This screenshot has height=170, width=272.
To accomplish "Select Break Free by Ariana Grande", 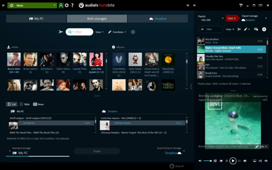I will [x=231, y=75].
